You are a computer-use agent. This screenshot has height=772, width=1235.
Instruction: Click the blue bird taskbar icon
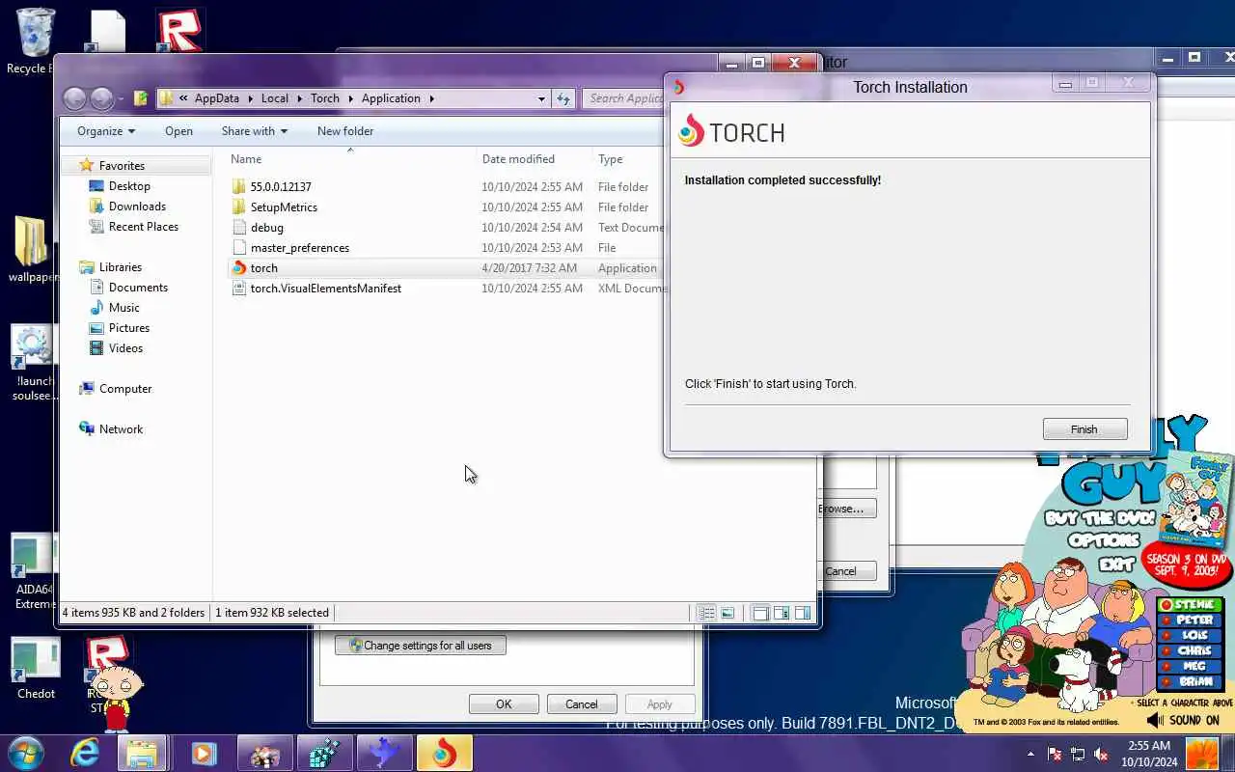(384, 753)
